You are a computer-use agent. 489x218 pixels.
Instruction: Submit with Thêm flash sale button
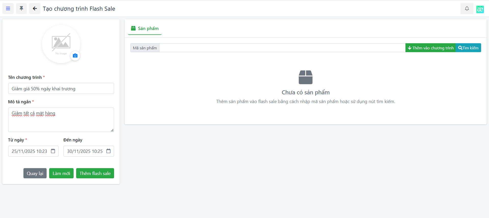[x=95, y=173]
